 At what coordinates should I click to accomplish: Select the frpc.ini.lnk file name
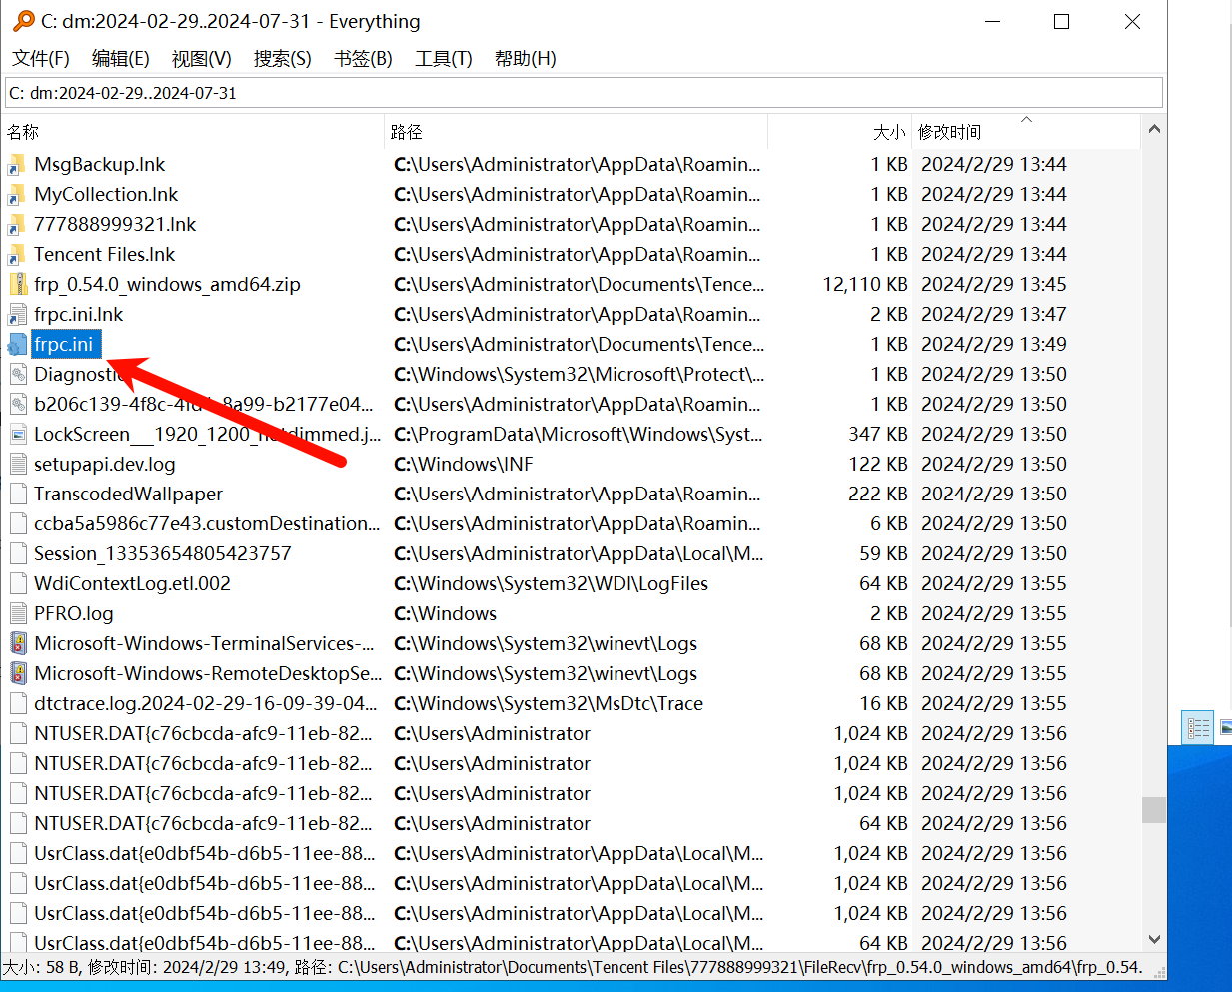click(x=79, y=314)
